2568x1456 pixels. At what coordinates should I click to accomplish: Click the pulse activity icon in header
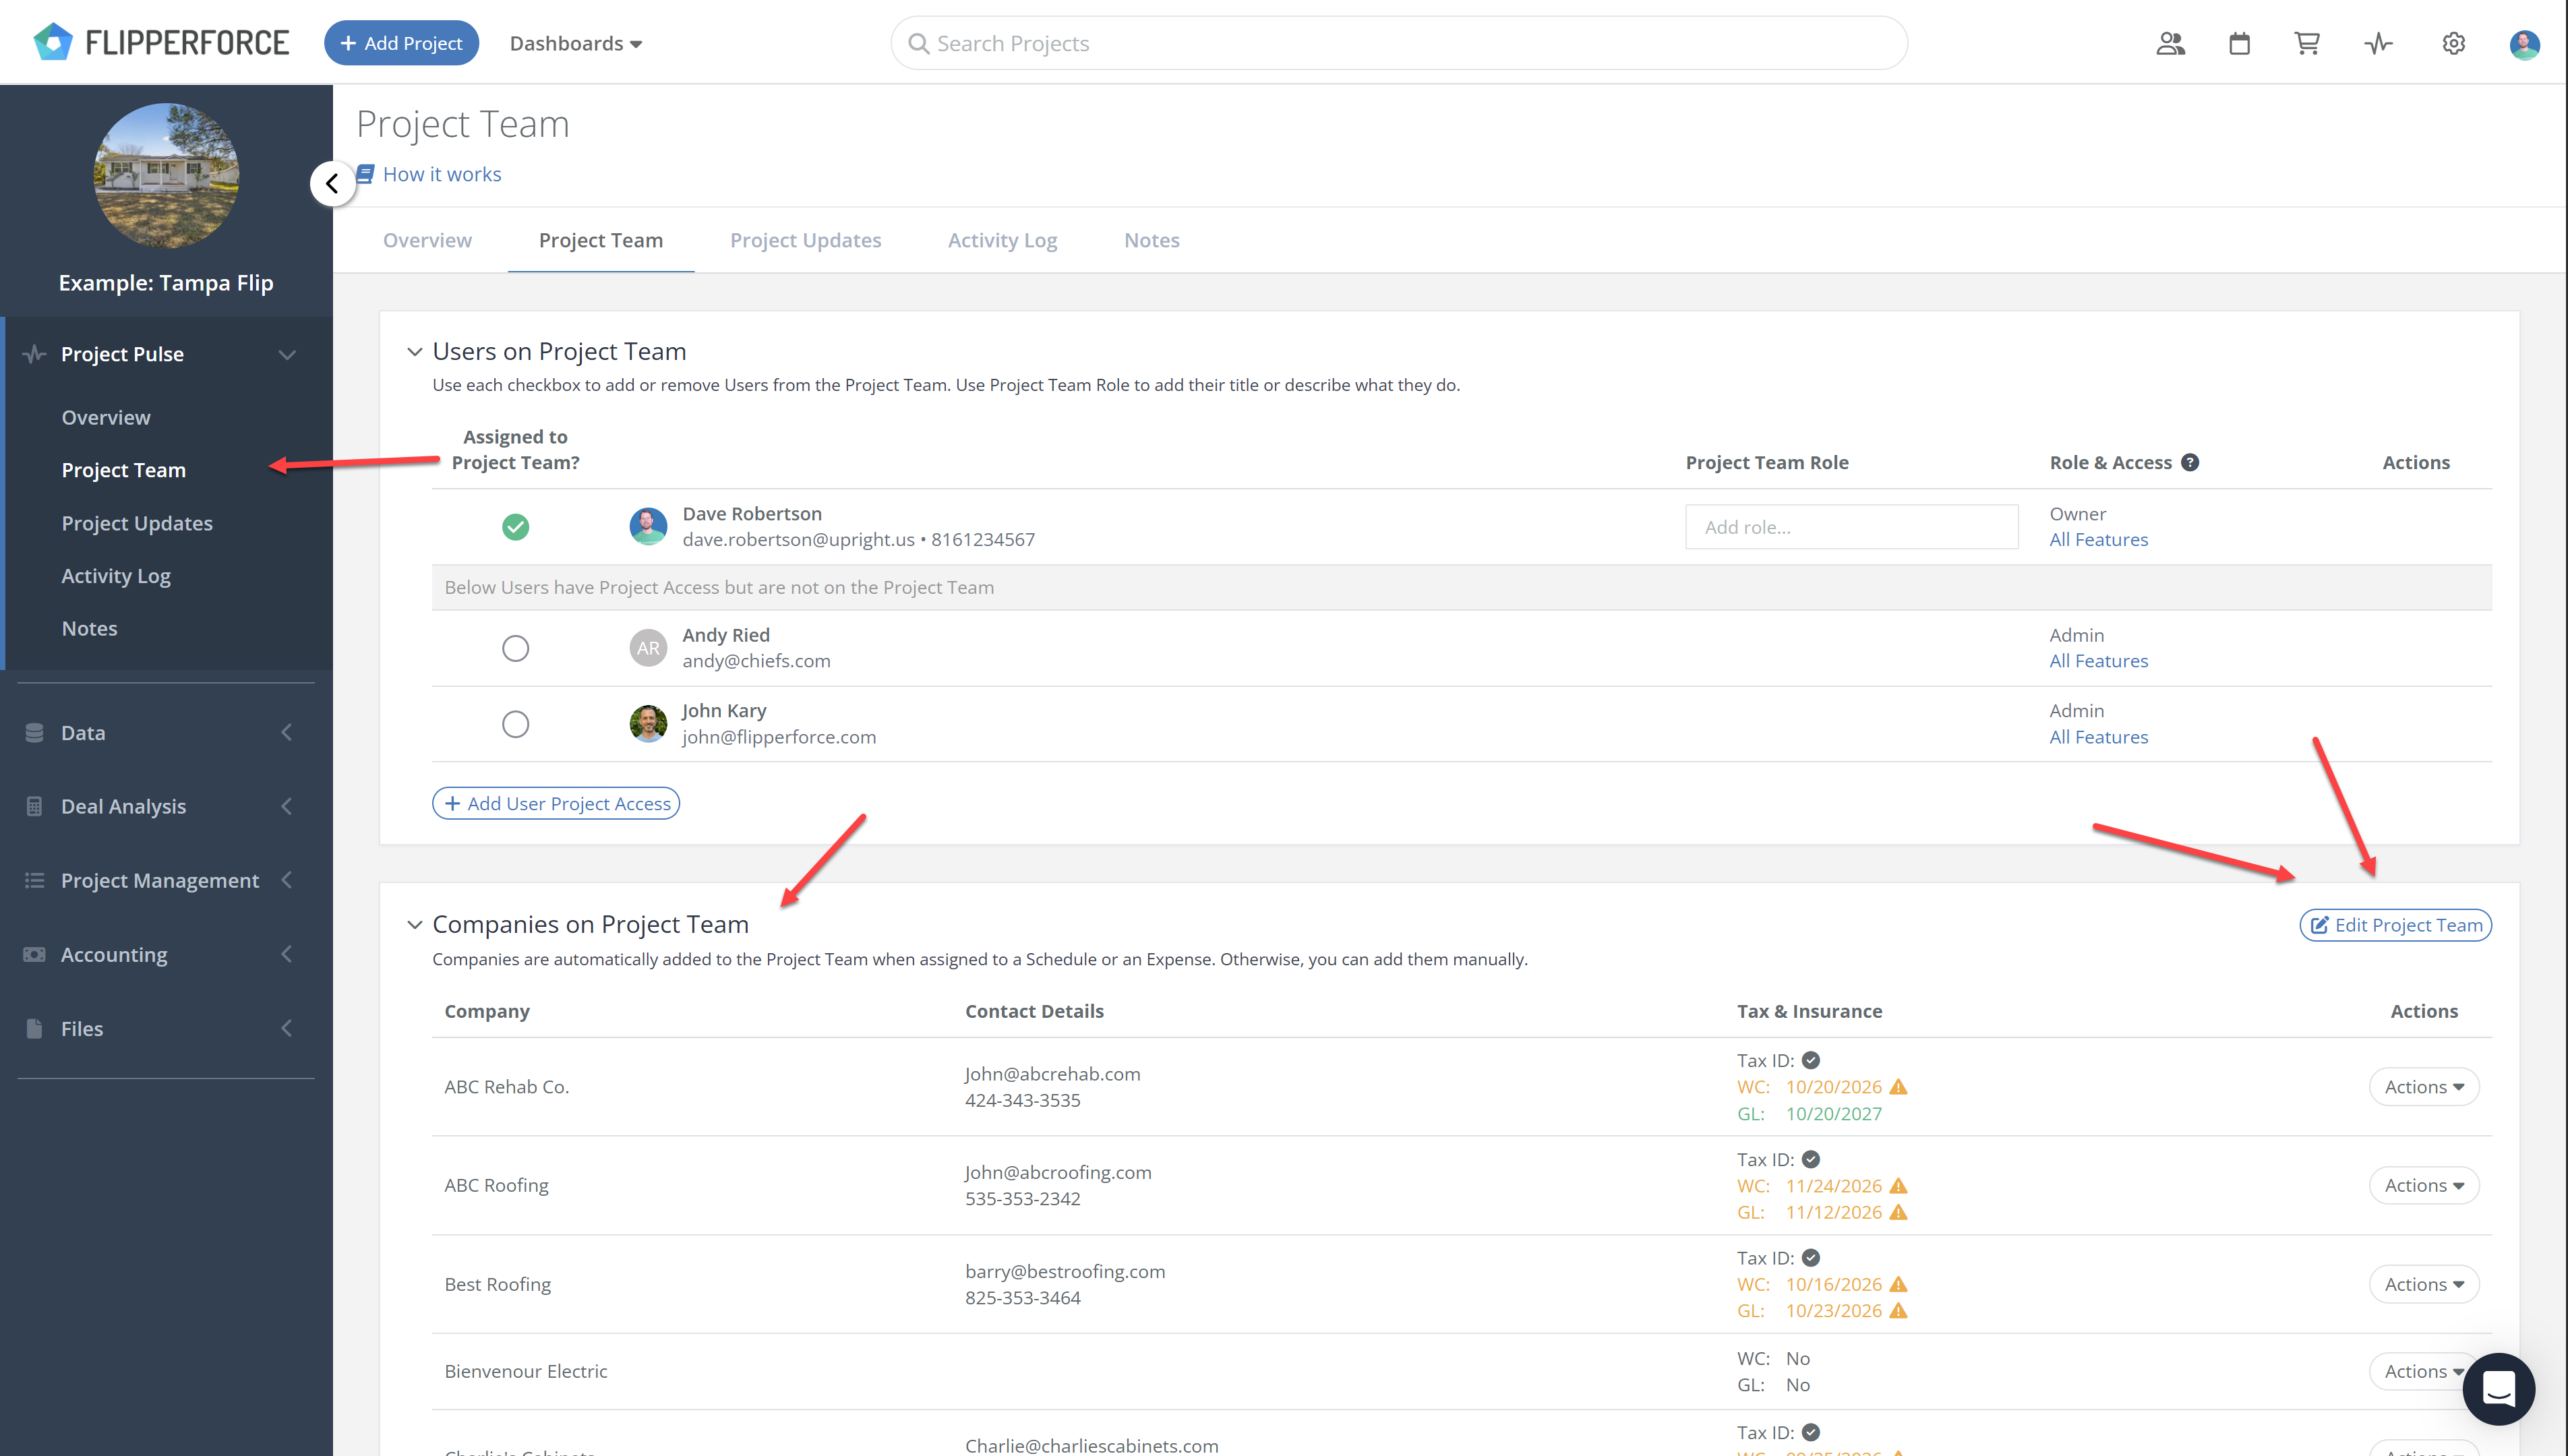tap(2378, 43)
